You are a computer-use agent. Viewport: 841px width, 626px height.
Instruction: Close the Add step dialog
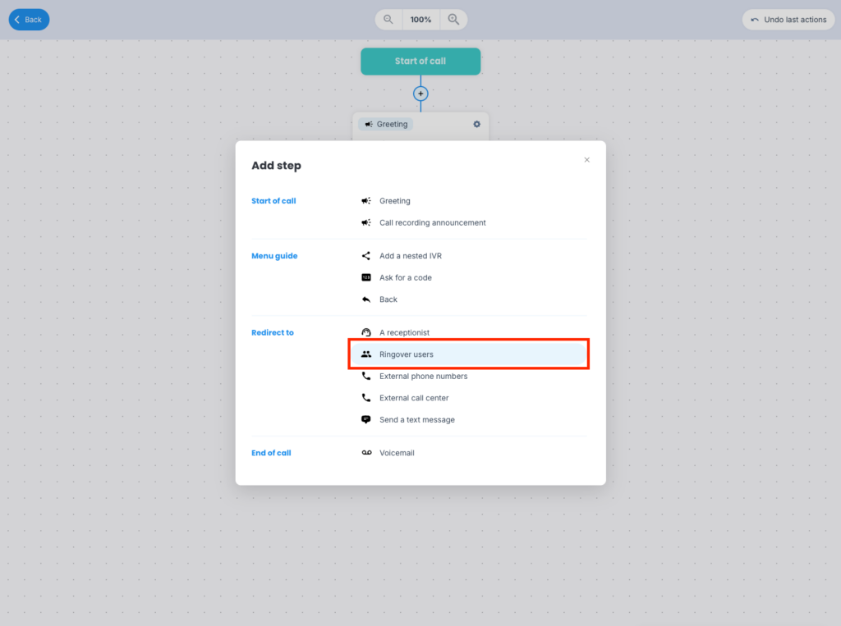(586, 160)
